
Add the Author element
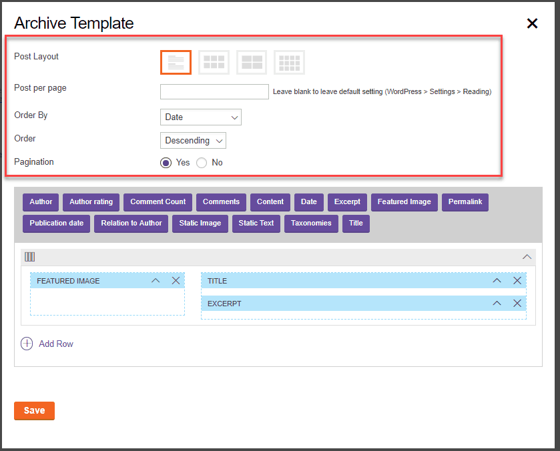point(41,202)
